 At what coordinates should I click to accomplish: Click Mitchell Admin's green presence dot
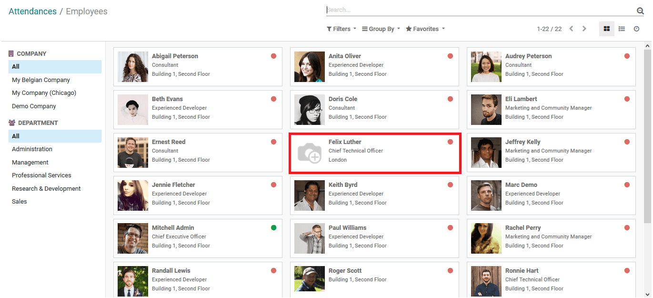pos(273,228)
